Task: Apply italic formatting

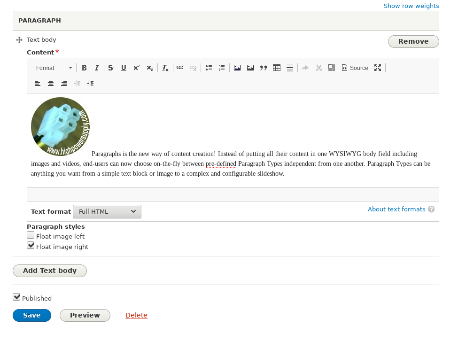Action: [97, 68]
